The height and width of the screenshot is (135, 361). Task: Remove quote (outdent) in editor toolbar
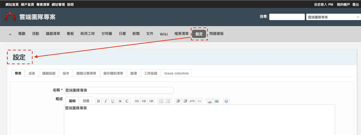pyautogui.click(x=185, y=101)
